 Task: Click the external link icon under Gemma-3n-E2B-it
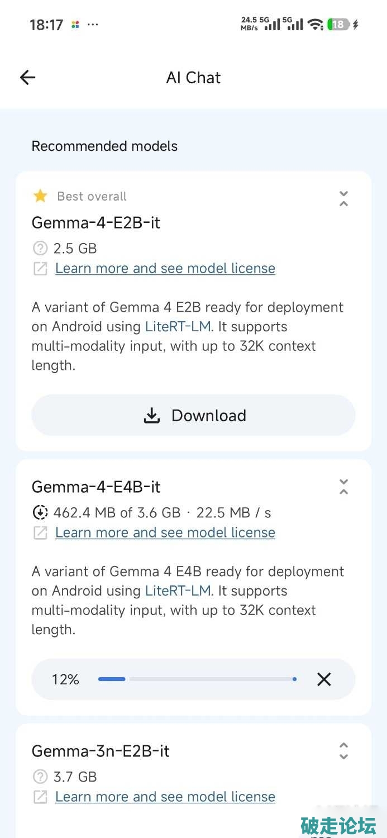tap(40, 797)
